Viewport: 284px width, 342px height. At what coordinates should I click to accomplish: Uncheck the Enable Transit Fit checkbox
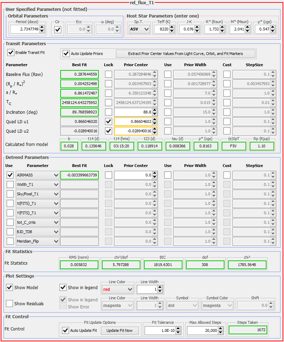11,53
